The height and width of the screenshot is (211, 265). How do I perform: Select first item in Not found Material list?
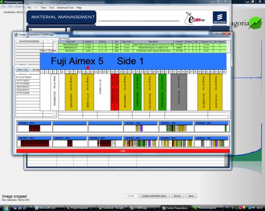(x=28, y=81)
